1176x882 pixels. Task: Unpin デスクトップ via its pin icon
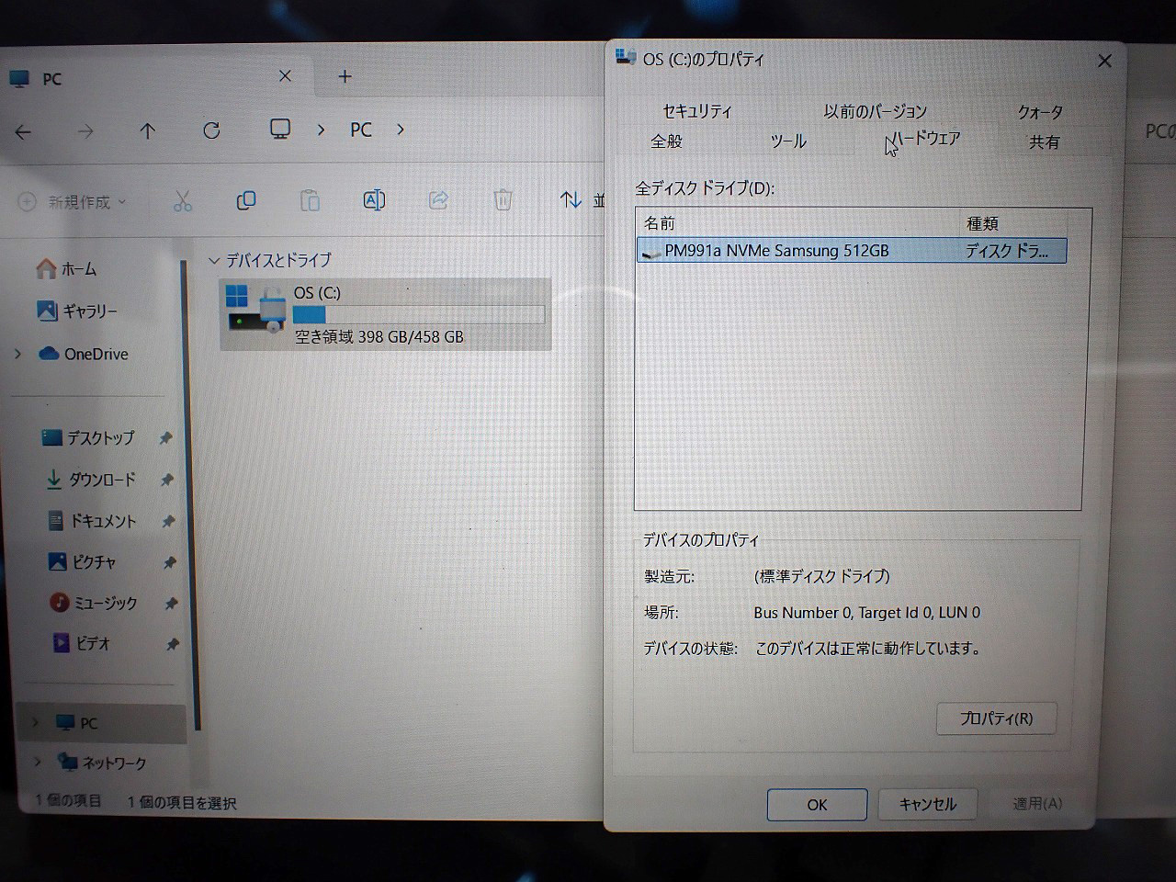[x=165, y=438]
